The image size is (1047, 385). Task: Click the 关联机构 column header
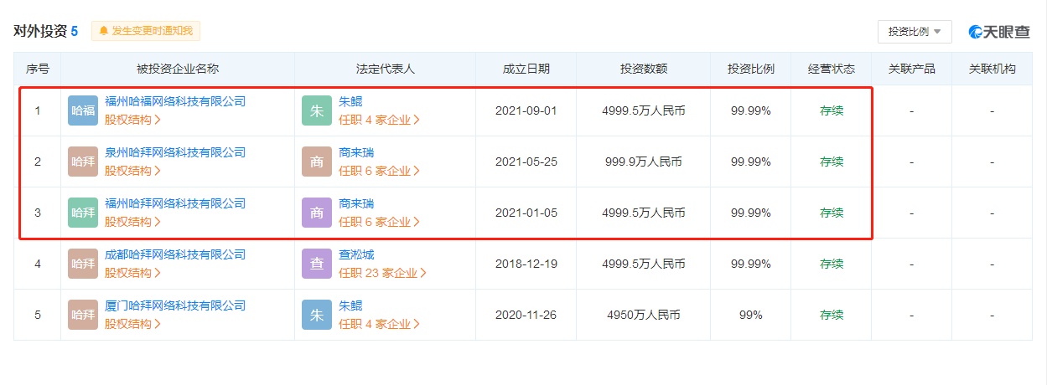993,69
